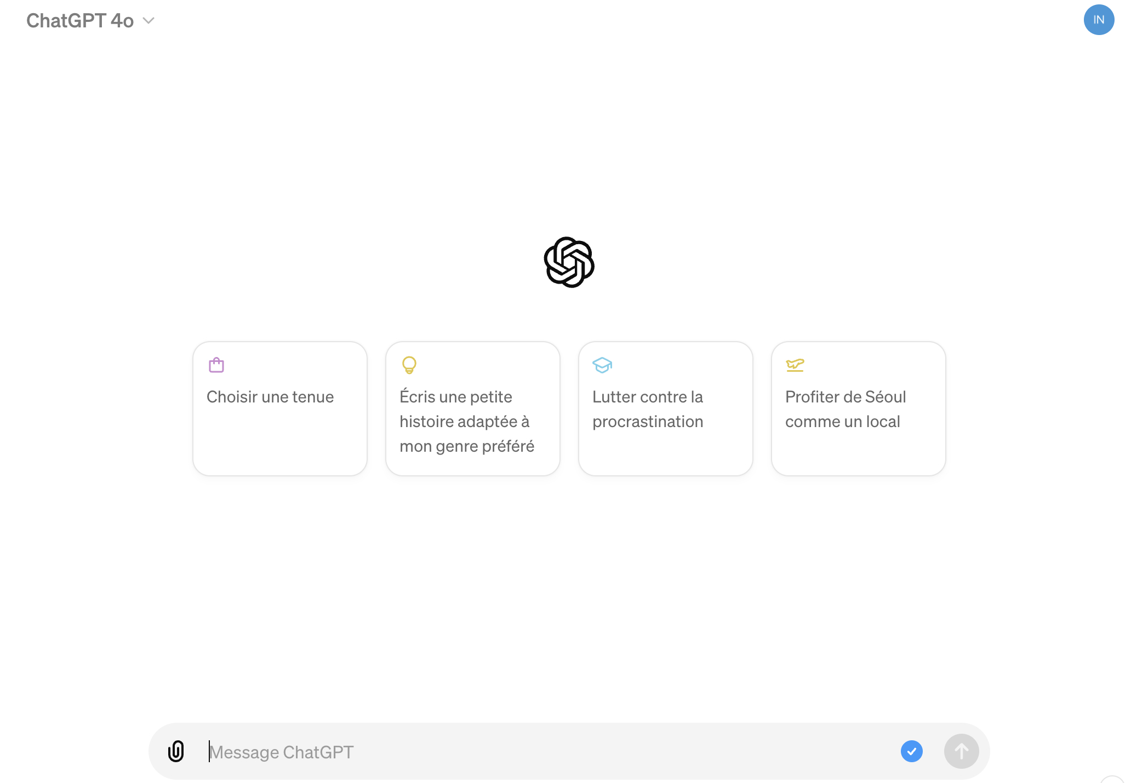This screenshot has height=783, width=1131.
Task: Click empty space below 'Choisir une tenue' text in card
Action: tap(280, 441)
